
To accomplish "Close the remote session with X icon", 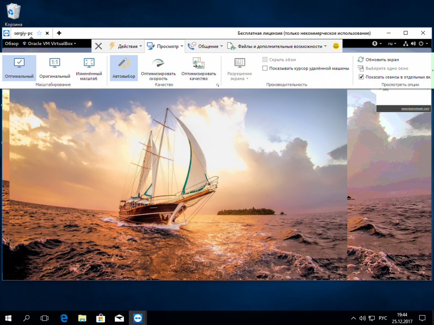I will [x=98, y=46].
